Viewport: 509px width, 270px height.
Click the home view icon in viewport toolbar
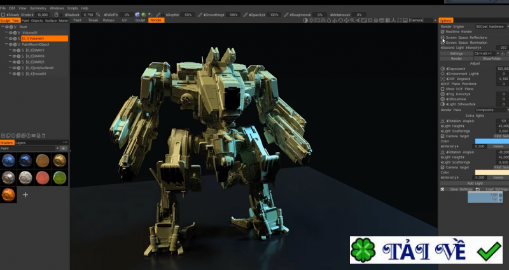click(x=375, y=20)
